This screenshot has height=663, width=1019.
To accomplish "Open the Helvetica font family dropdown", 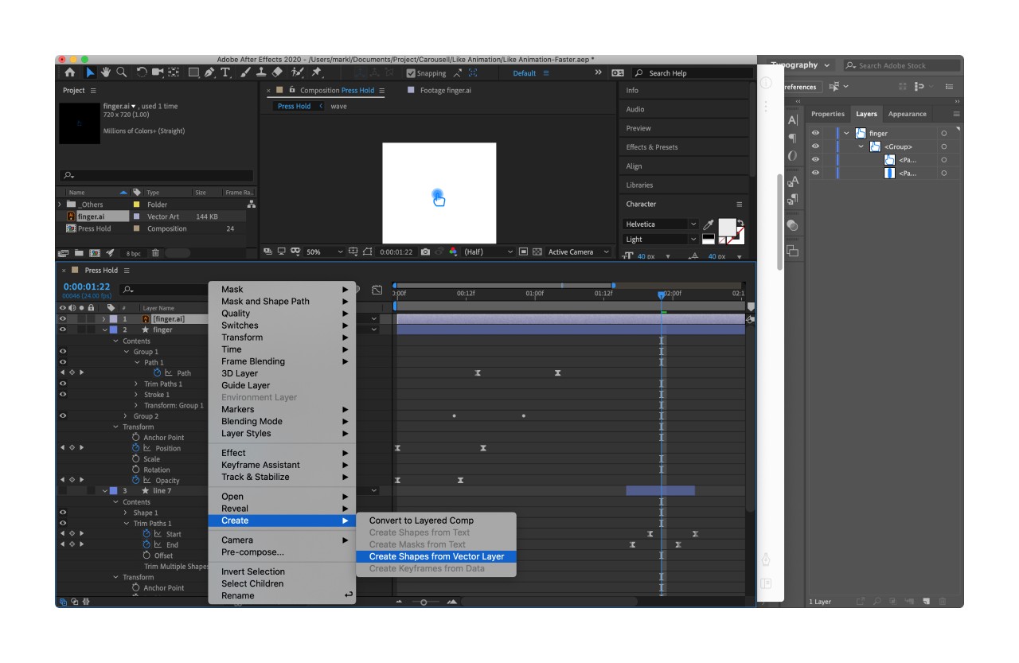I will tap(661, 224).
